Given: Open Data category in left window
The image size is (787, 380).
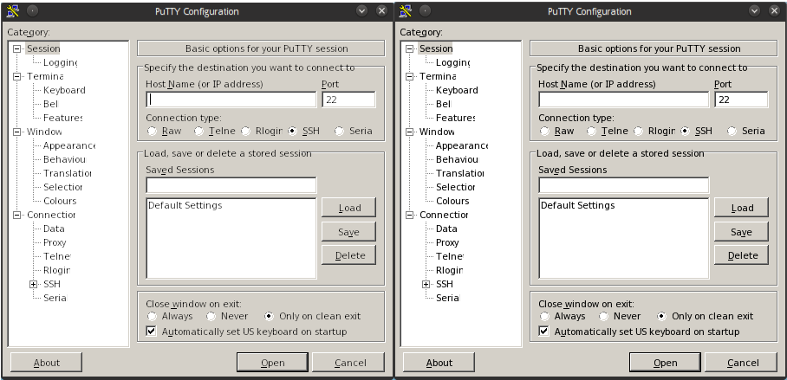Looking at the screenshot, I should pyautogui.click(x=54, y=229).
